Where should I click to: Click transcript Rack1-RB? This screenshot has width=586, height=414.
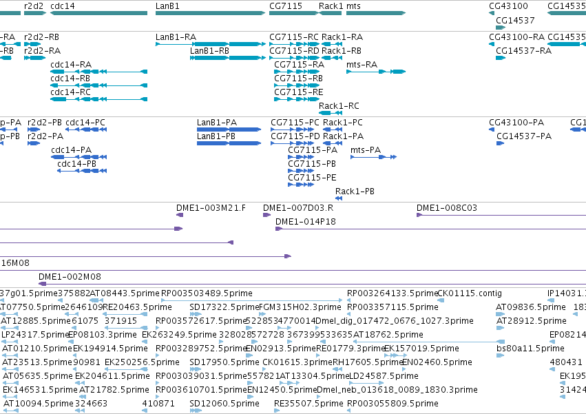pos(332,58)
